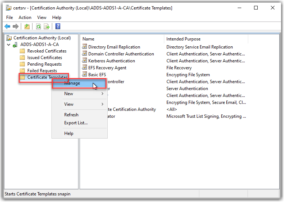Click the Up one level folder icon
The width and height of the screenshot is (284, 202).
[x=27, y=26]
